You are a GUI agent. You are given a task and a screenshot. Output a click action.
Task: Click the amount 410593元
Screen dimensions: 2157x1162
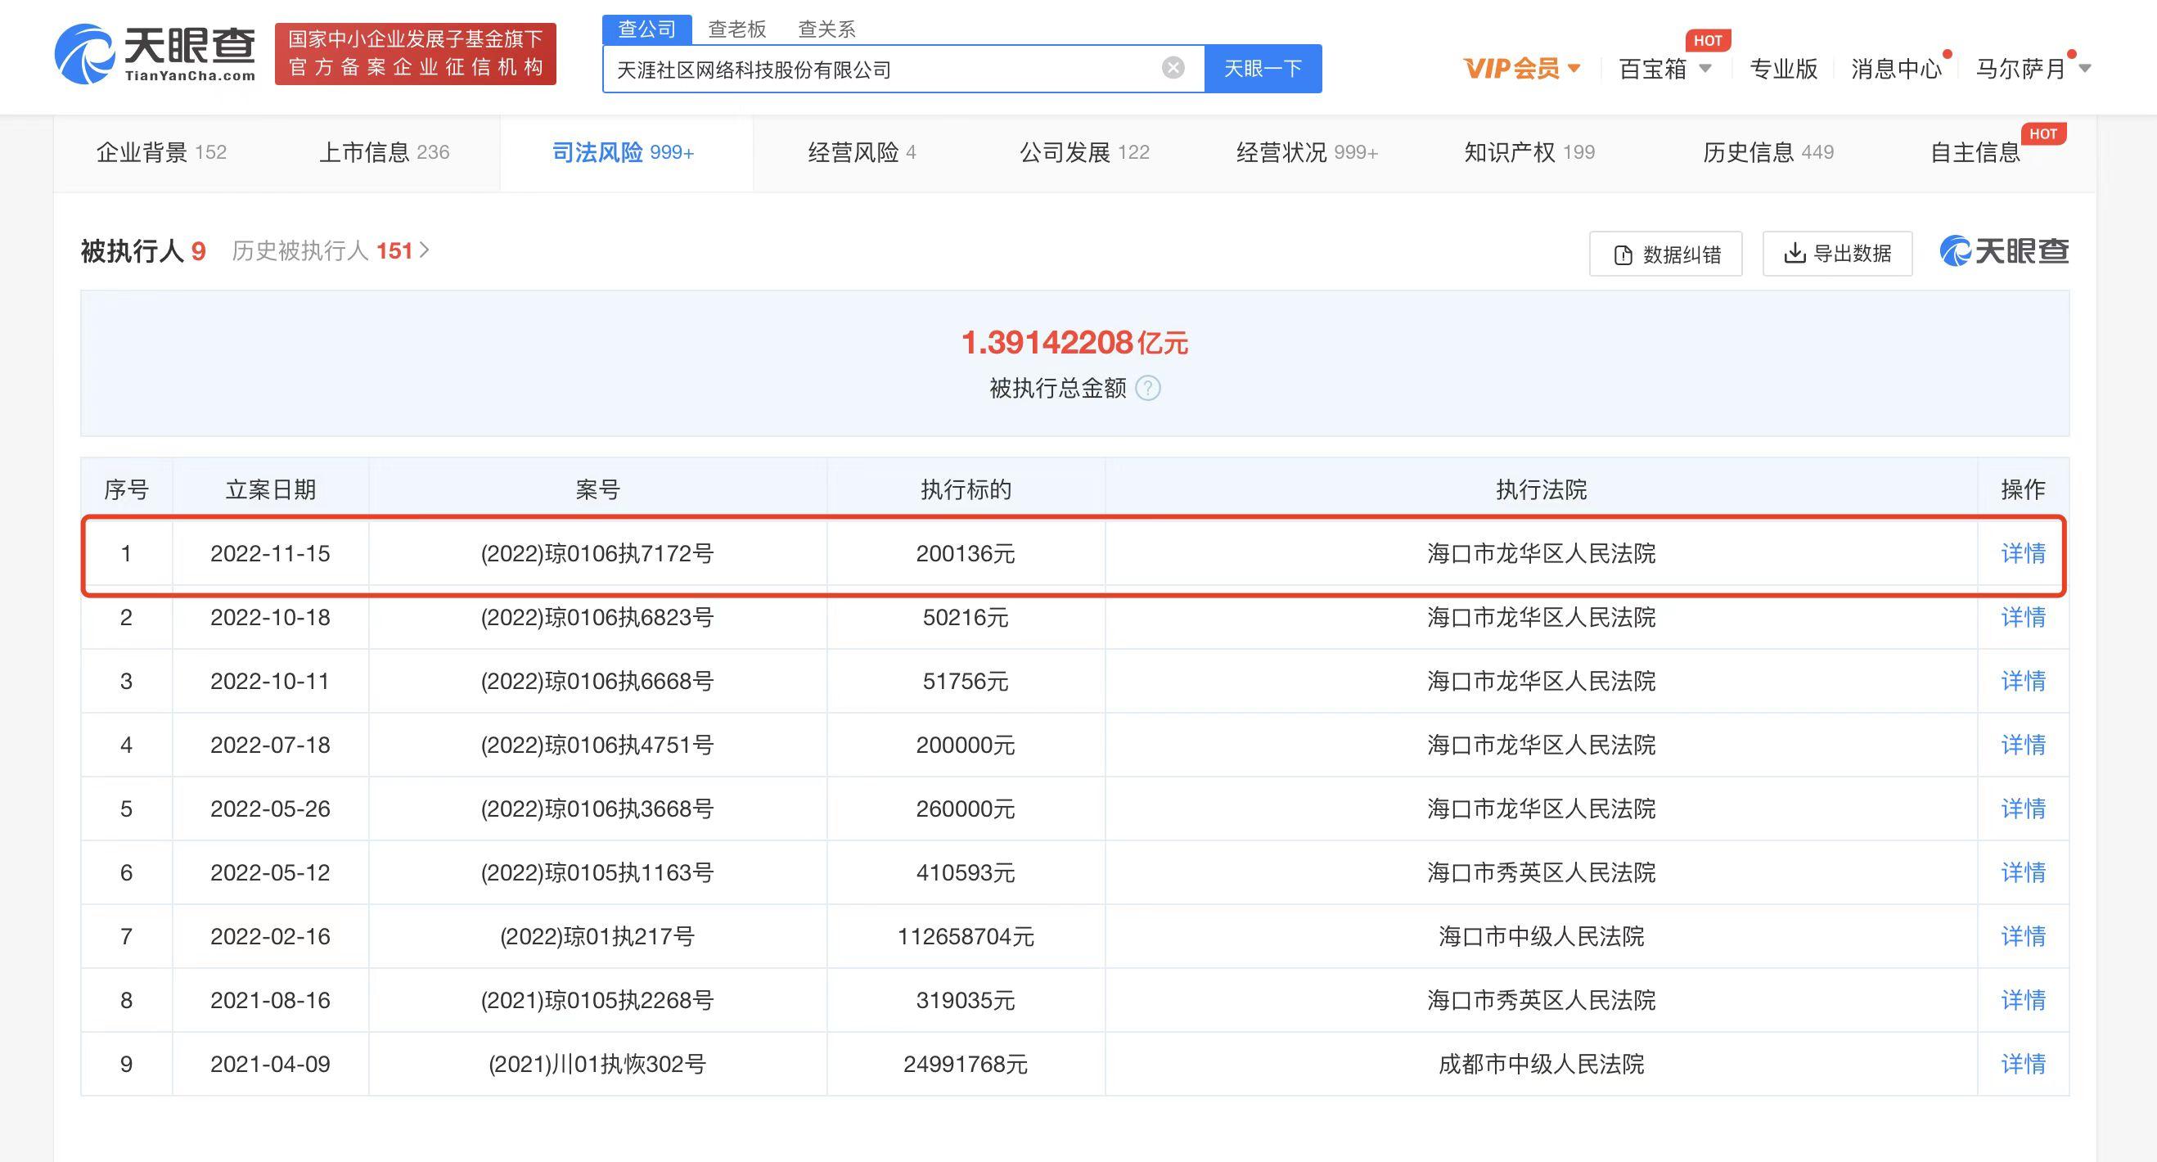click(x=966, y=872)
